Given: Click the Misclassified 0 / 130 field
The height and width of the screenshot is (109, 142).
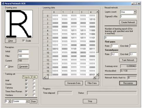Looking at the screenshot, I should (x=128, y=71).
